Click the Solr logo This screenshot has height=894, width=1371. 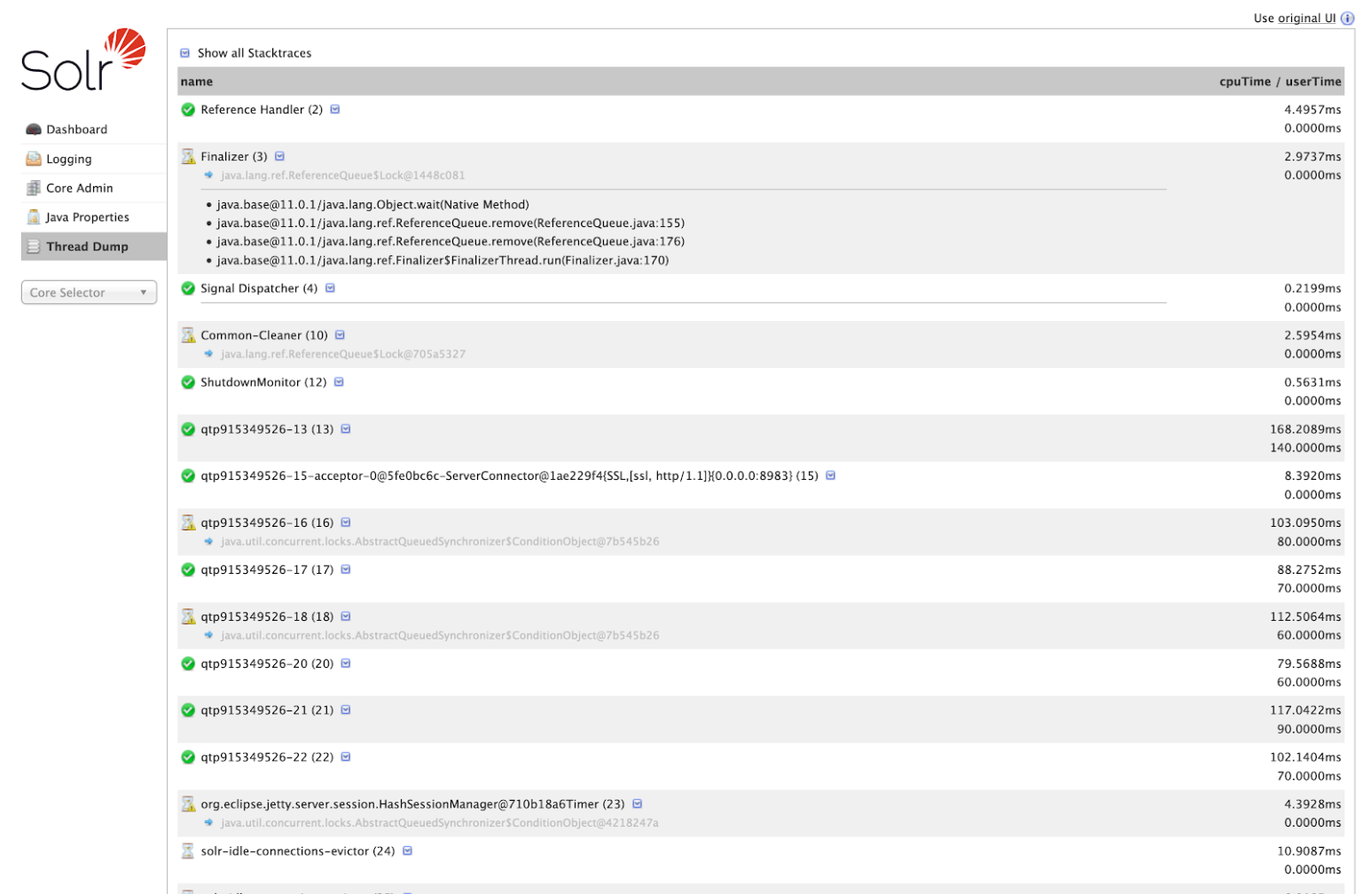pyautogui.click(x=83, y=60)
